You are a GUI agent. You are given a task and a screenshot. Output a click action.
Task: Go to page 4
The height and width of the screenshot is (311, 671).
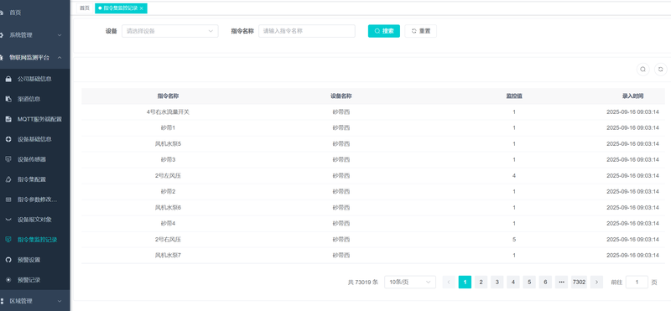(513, 282)
